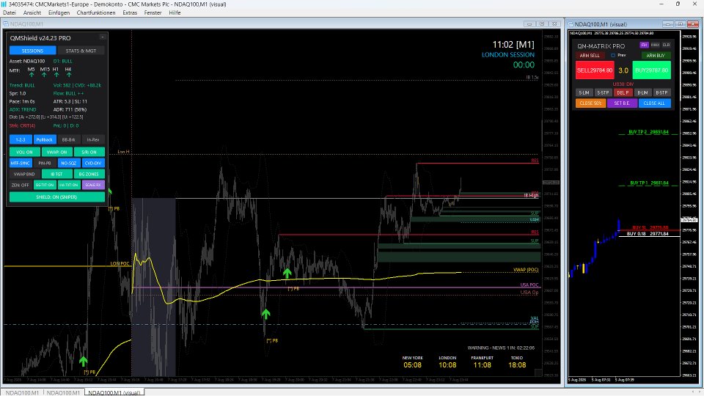Click the MAX button in QM-Matrix
704x396 pixels.
[655, 45]
